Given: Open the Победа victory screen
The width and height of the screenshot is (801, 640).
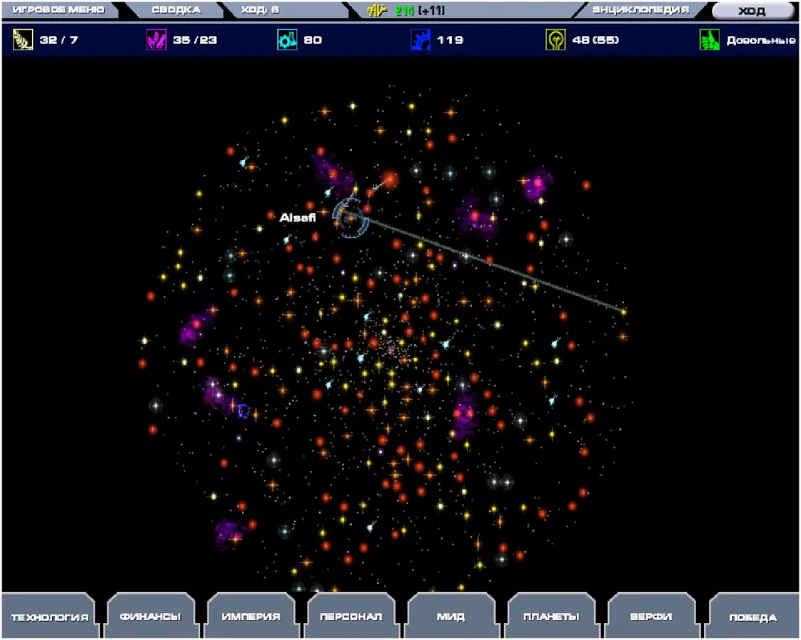Looking at the screenshot, I should click(x=752, y=617).
